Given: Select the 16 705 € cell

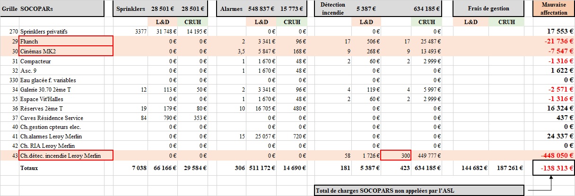Looking at the screenshot, I should coord(262,109).
